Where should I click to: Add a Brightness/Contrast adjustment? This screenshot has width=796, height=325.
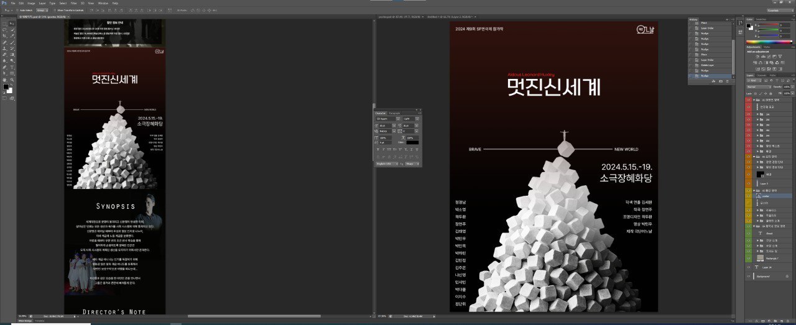tap(757, 57)
